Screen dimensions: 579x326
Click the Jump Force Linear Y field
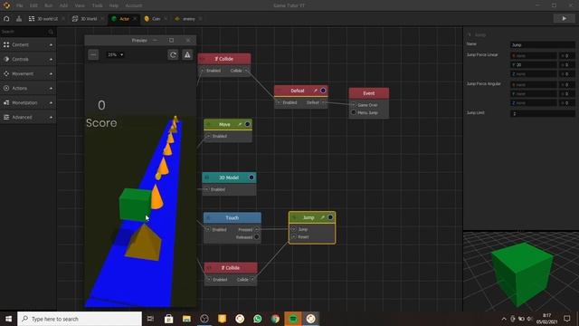point(534,64)
